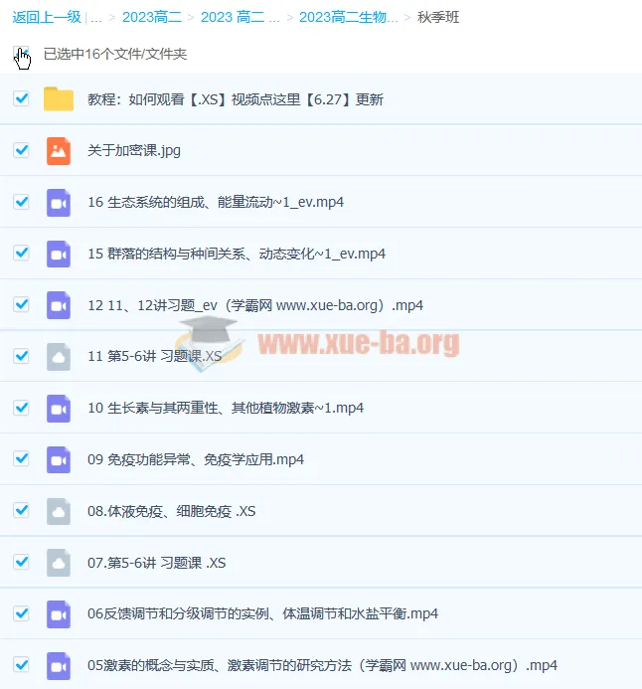Click video icon of 05激素的概念与实质 file
Viewport: 642px width, 689px height.
click(59, 665)
